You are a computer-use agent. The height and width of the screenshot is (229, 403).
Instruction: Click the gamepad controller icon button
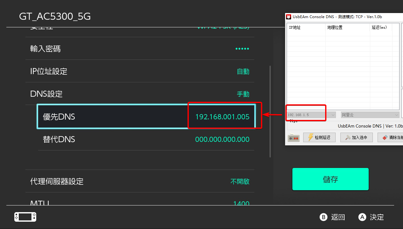(294, 138)
